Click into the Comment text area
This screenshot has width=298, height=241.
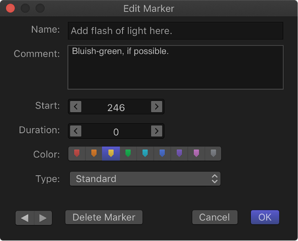[x=176, y=68]
